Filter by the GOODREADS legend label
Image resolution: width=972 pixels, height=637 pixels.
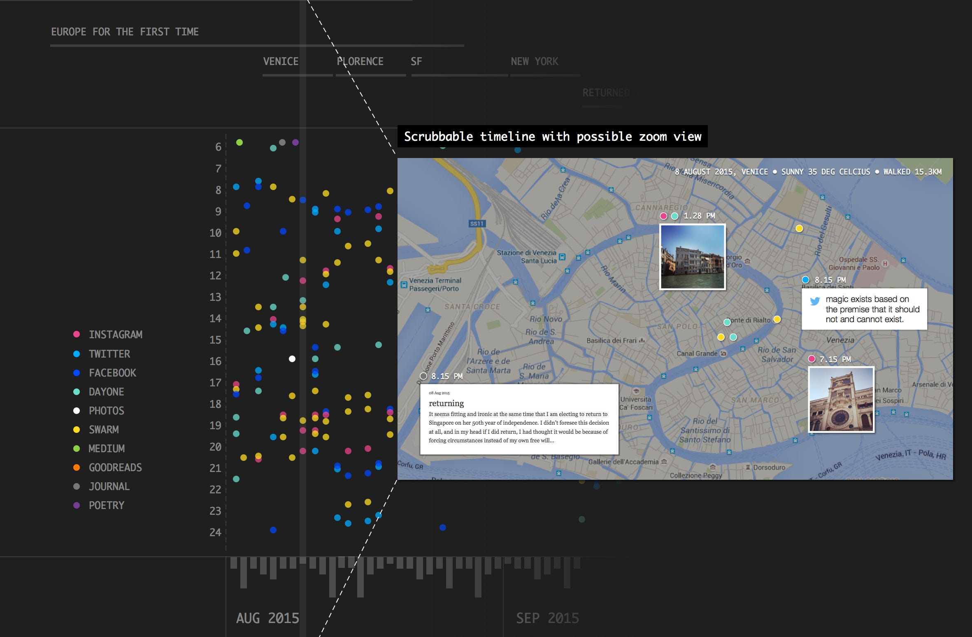[x=115, y=467]
